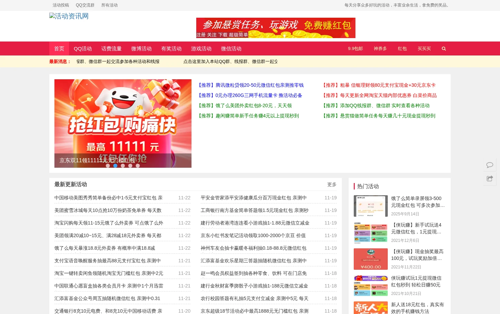Open 淘宝一键转卖闲鱼 article link
Image resolution: width=500 pixels, height=314 pixels.
pyautogui.click(x=109, y=273)
